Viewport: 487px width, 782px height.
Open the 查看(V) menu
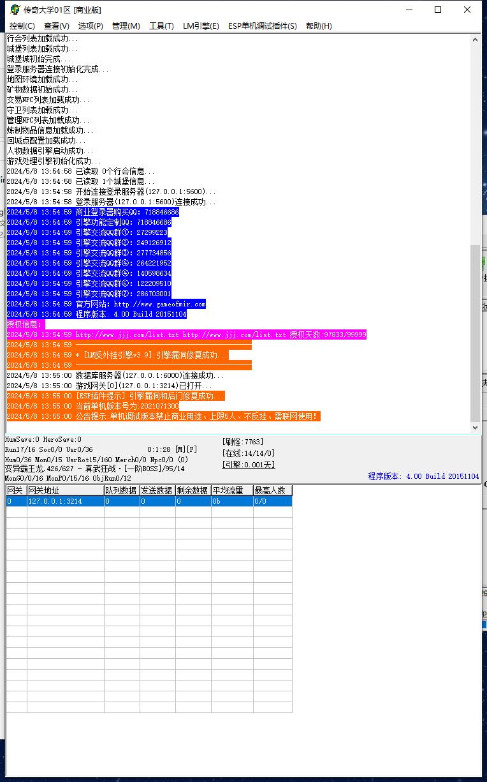57,26
